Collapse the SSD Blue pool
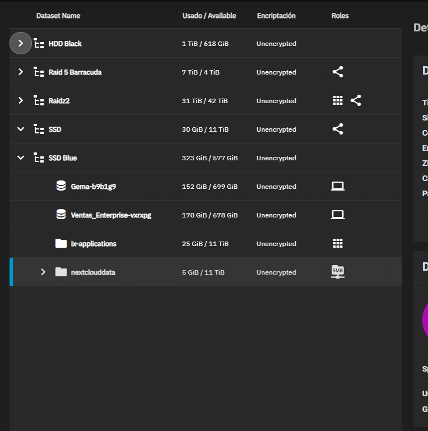 pyautogui.click(x=21, y=157)
